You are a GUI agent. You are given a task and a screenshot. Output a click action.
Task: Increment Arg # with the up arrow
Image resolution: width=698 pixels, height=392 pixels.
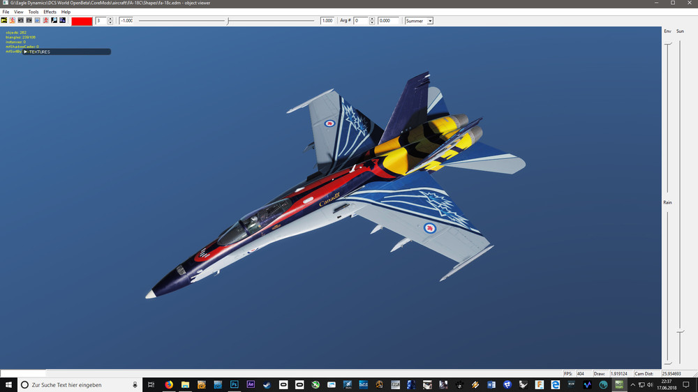point(372,19)
